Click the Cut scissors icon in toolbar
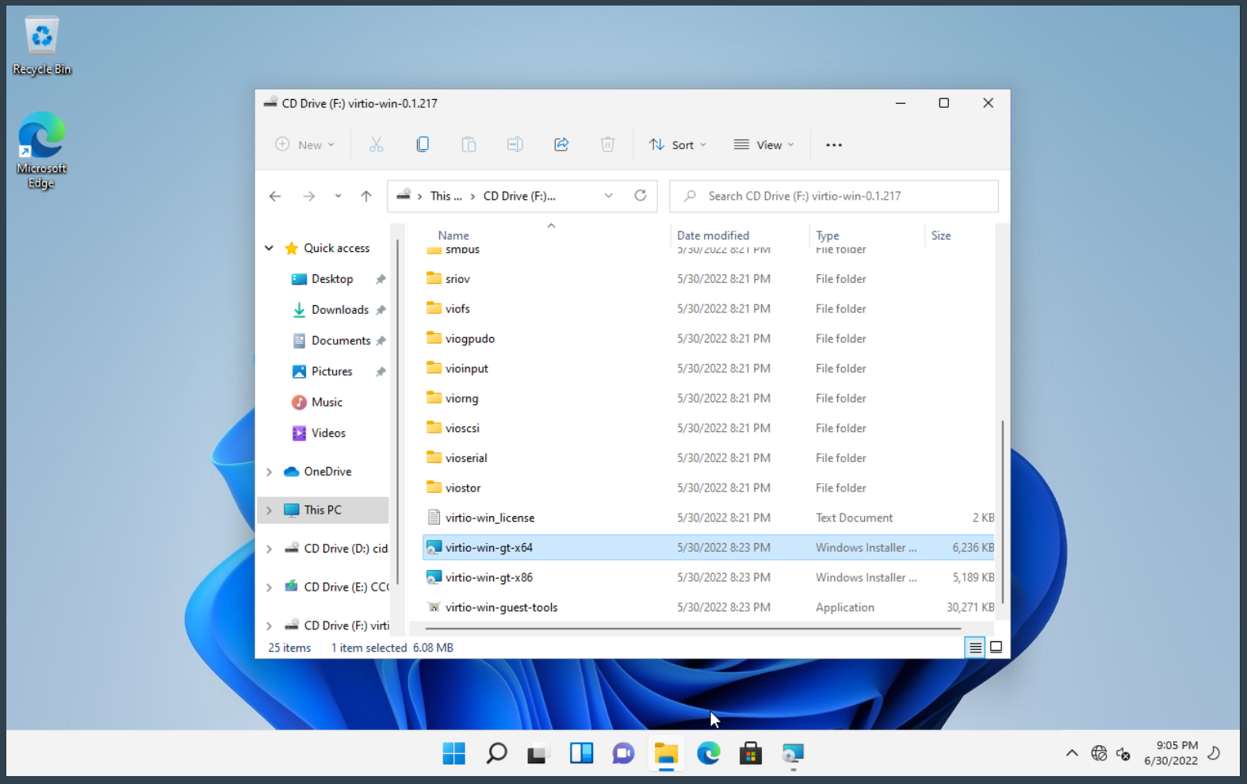 376,144
